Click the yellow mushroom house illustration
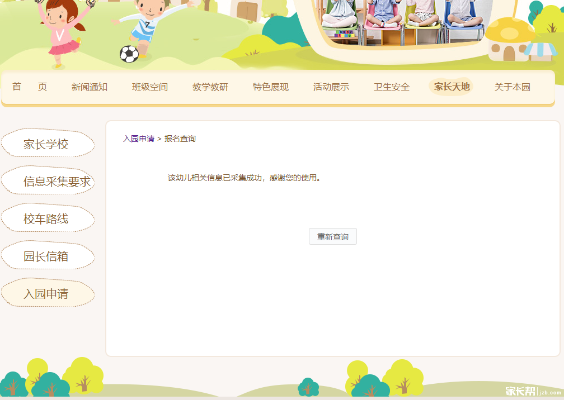This screenshot has height=400, width=564. point(511,40)
